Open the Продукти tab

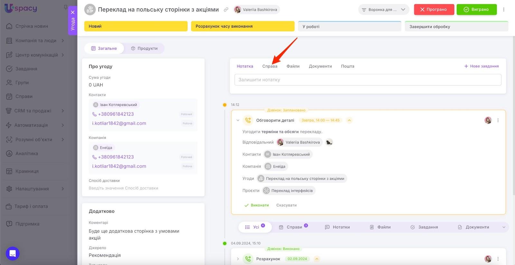pos(144,48)
